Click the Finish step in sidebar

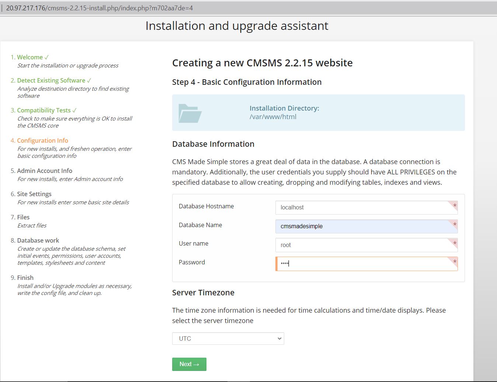[x=25, y=278]
